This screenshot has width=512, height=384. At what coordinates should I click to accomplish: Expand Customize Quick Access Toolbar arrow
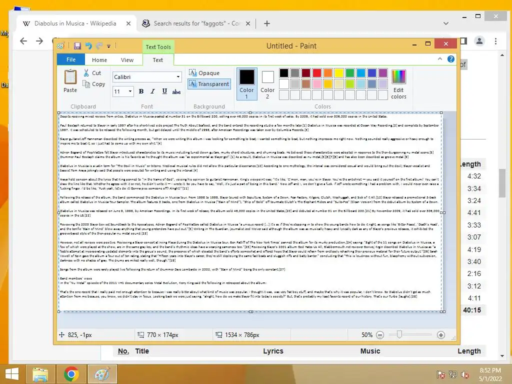click(108, 46)
